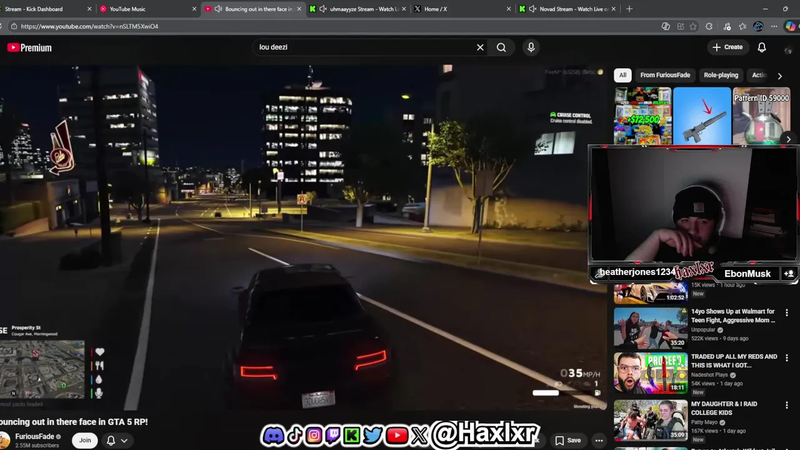Viewport: 800px width, 450px height.
Task: Close the YouTube Music tab
Action: click(194, 9)
